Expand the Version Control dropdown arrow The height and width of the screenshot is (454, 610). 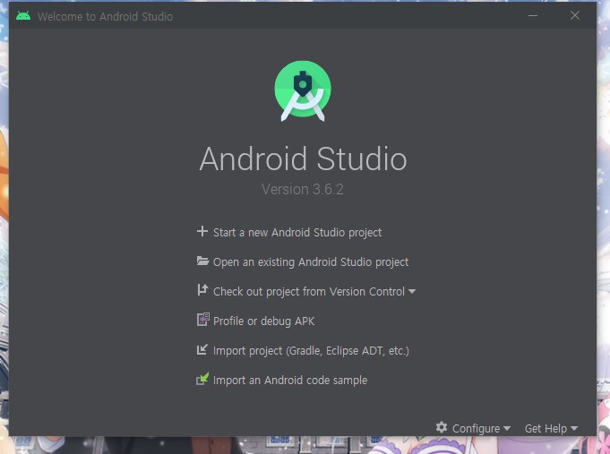[412, 291]
